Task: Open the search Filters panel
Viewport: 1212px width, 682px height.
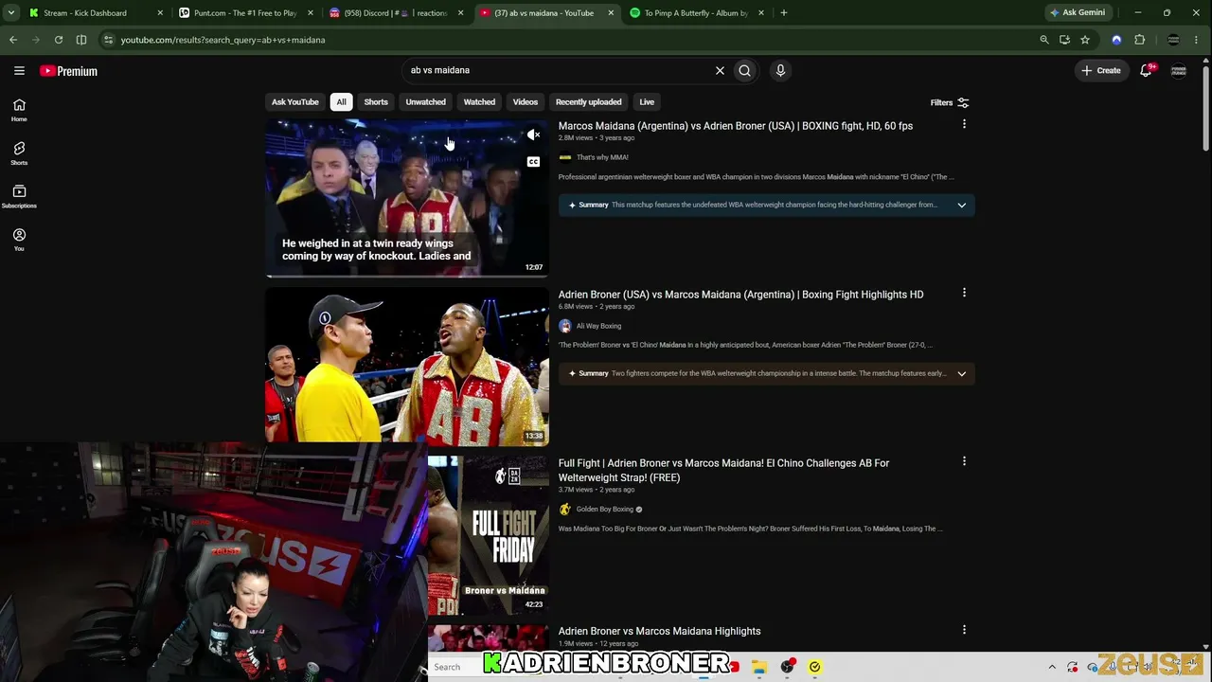Action: [949, 102]
